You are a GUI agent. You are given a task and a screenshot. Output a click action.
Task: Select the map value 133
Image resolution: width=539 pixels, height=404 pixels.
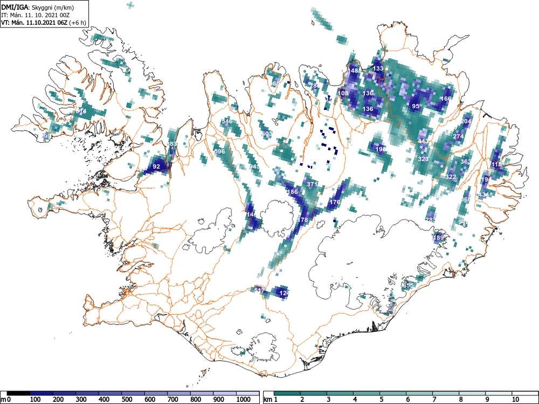[x=378, y=68]
